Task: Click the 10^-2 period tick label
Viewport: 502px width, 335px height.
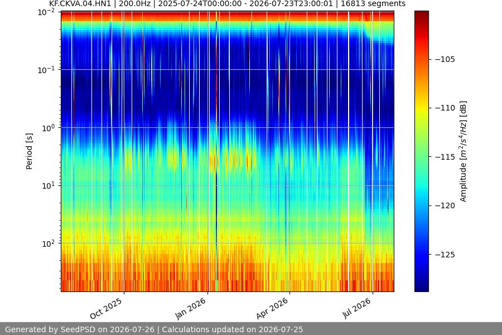Action: [x=46, y=12]
